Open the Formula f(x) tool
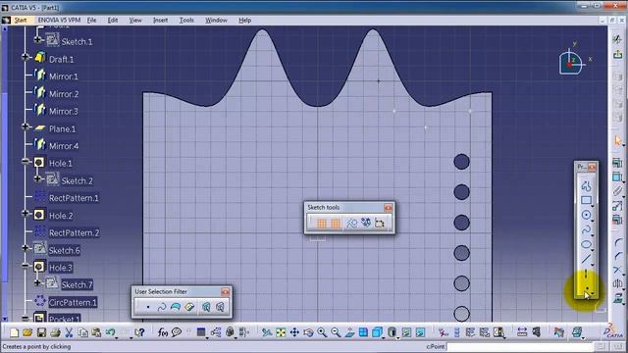 point(163,332)
